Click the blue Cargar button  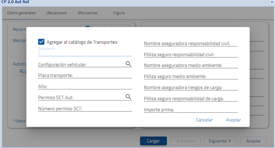[153, 141]
